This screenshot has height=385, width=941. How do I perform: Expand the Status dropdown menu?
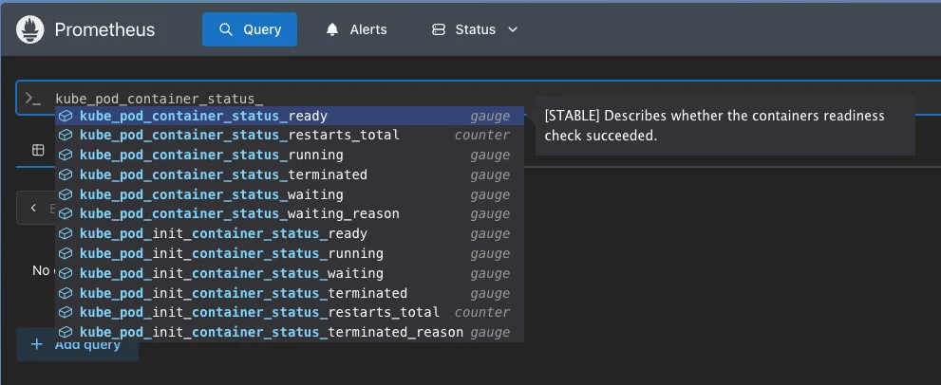coord(475,29)
